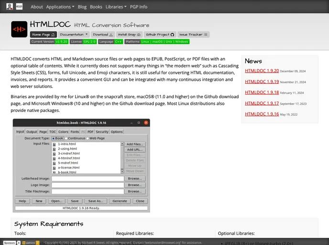Click the Open... button
The height and width of the screenshot is (245, 329).
(x=56, y=201)
